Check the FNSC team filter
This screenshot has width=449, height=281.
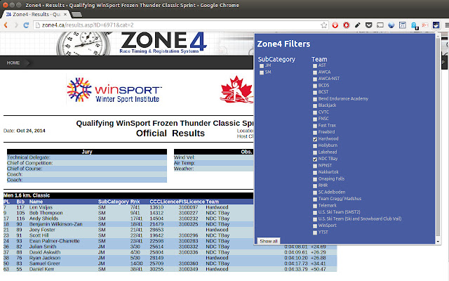315,119
